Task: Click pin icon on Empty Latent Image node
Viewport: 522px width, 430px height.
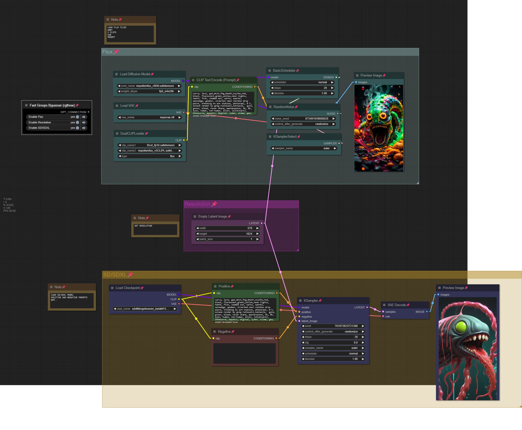Action: pos(229,217)
